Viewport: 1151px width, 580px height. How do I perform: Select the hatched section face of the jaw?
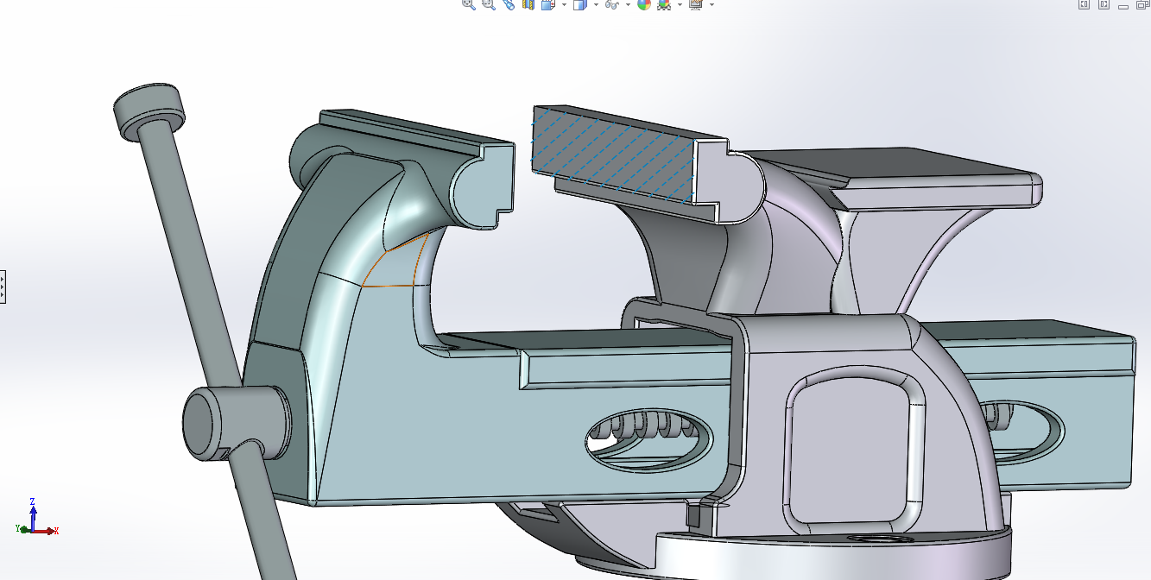(615, 155)
